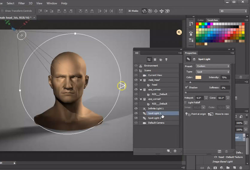Filter 3D panel by meshes

(x=155, y=60)
